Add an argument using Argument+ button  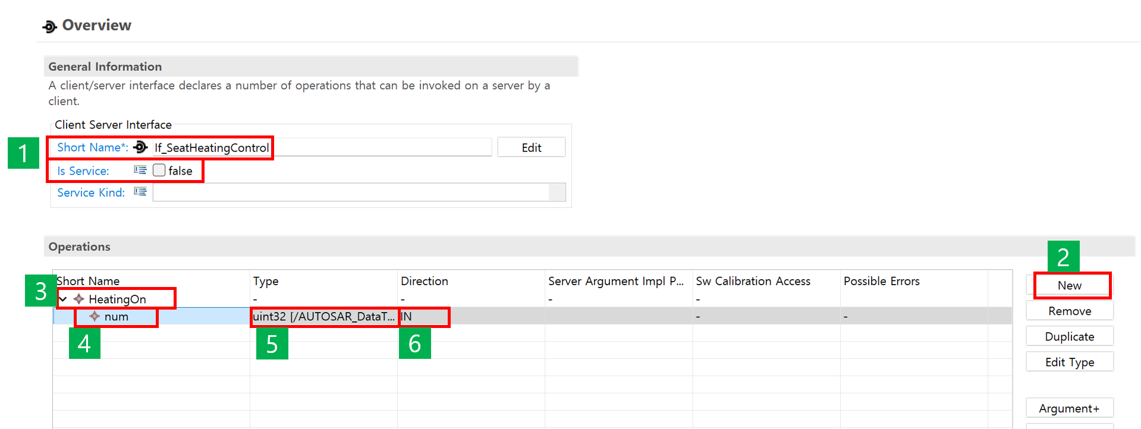pyautogui.click(x=1069, y=408)
